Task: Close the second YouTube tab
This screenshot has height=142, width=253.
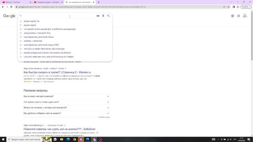Action: tap(62, 2)
